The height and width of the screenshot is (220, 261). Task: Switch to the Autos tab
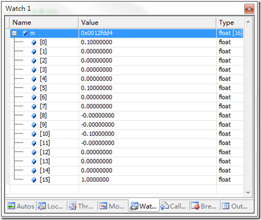tap(21, 206)
